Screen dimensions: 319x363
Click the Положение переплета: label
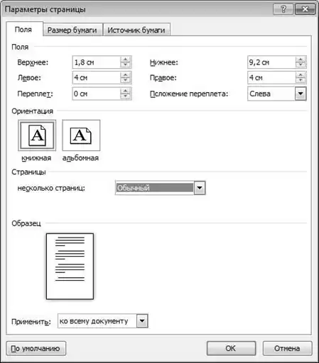[189, 94]
